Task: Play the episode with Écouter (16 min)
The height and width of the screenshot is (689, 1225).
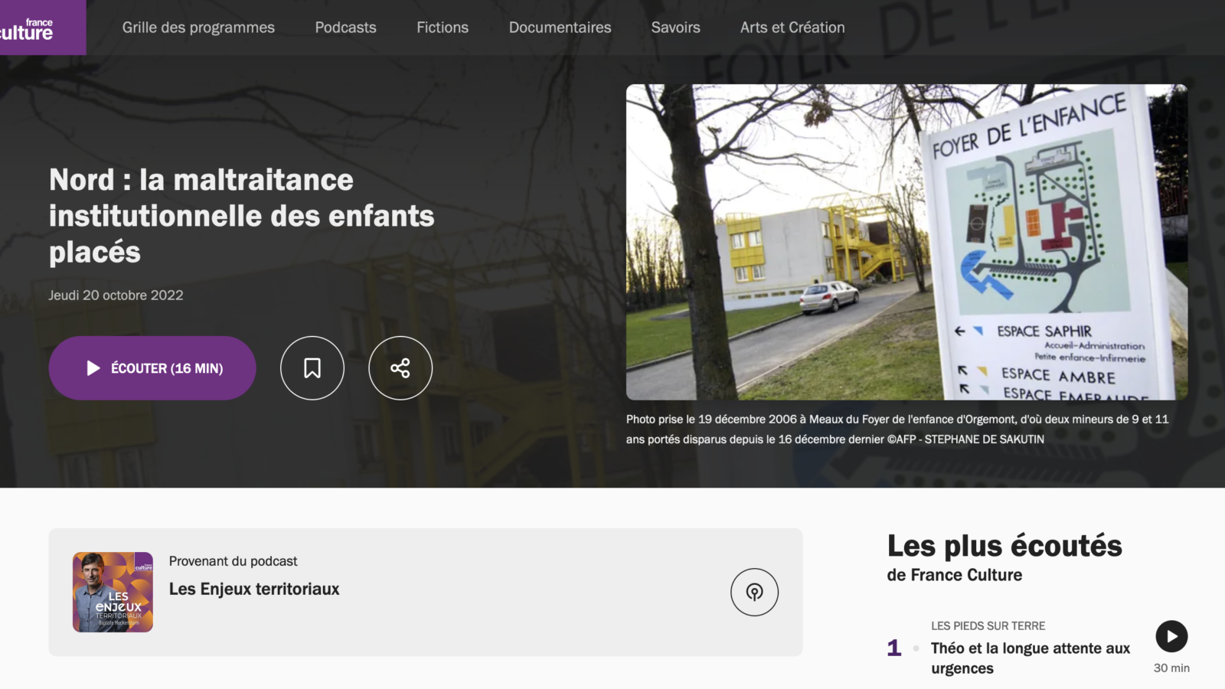Action: [152, 368]
